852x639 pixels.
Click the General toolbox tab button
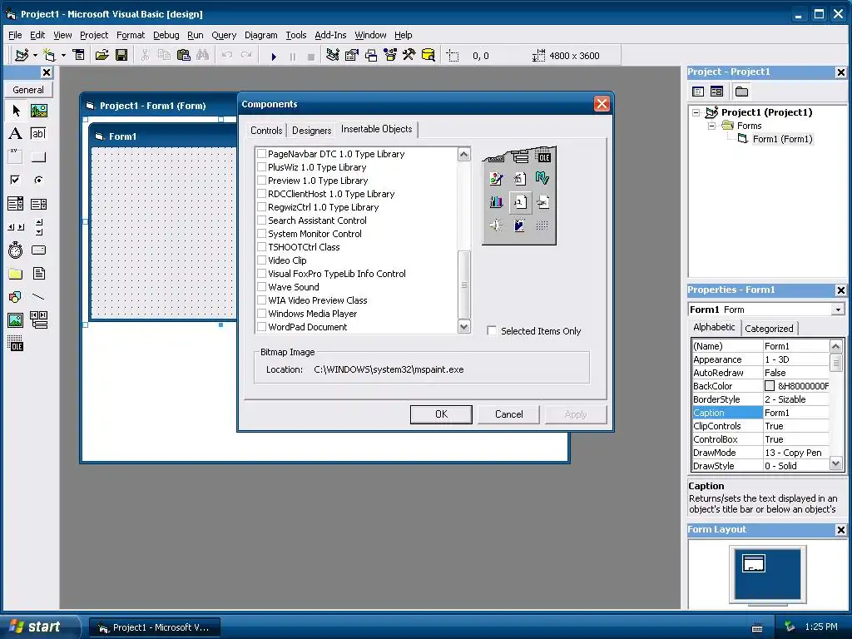(28, 90)
